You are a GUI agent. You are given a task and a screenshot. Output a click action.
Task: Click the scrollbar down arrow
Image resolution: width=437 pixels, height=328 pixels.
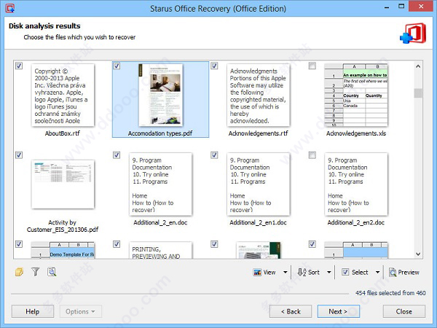coord(418,254)
